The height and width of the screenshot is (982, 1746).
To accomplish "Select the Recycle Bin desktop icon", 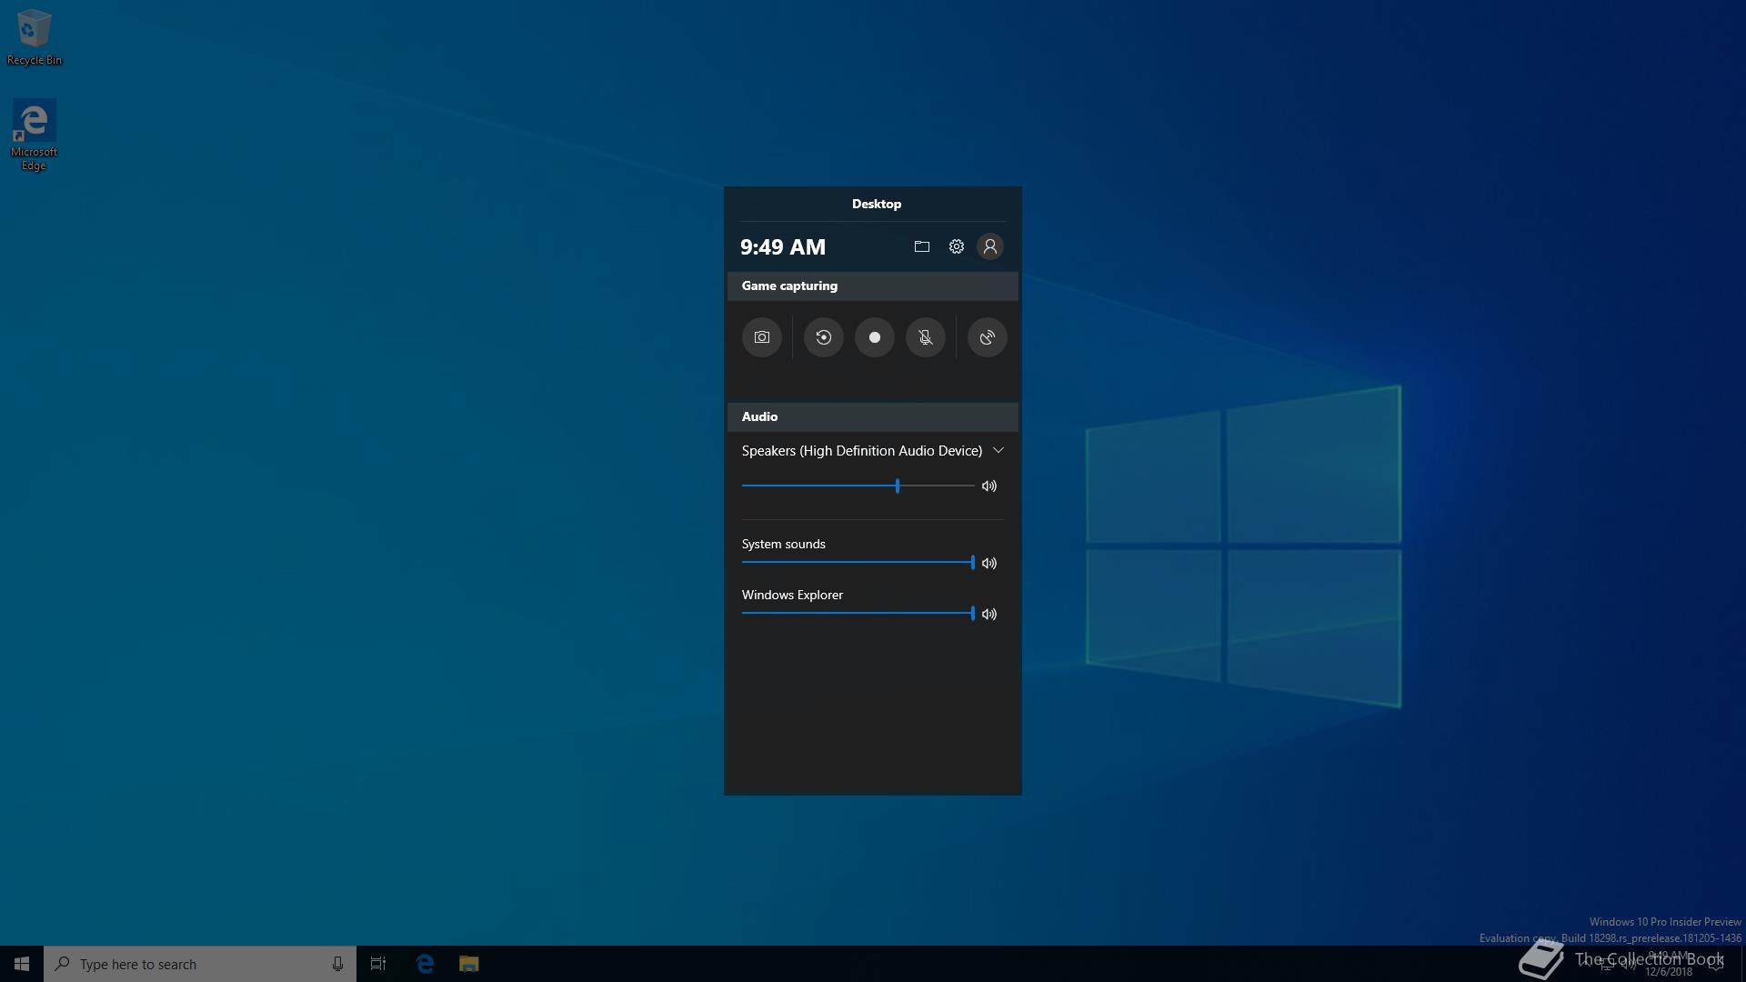I will pyautogui.click(x=34, y=37).
